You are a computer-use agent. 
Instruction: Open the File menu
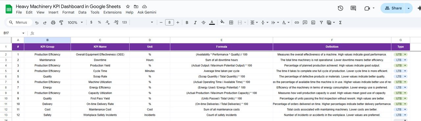(19, 12)
